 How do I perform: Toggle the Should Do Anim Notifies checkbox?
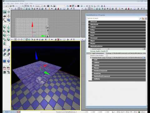coord(107,55)
